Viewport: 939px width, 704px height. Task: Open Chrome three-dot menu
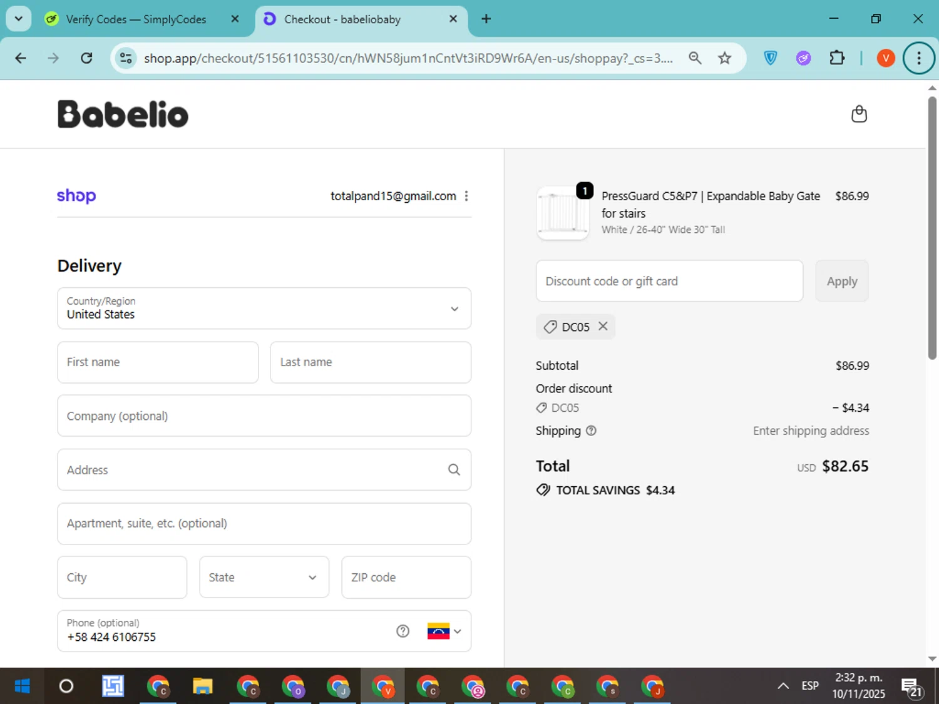[919, 58]
